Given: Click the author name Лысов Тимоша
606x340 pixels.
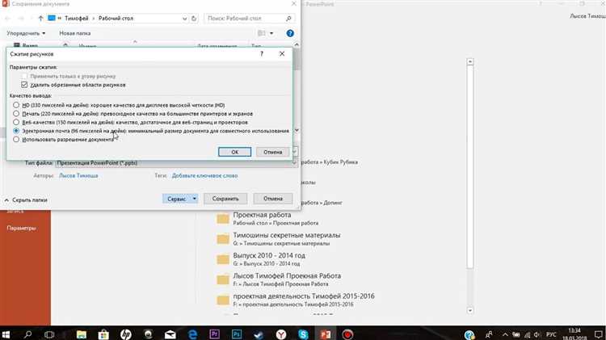Looking at the screenshot, I should coord(78,175).
